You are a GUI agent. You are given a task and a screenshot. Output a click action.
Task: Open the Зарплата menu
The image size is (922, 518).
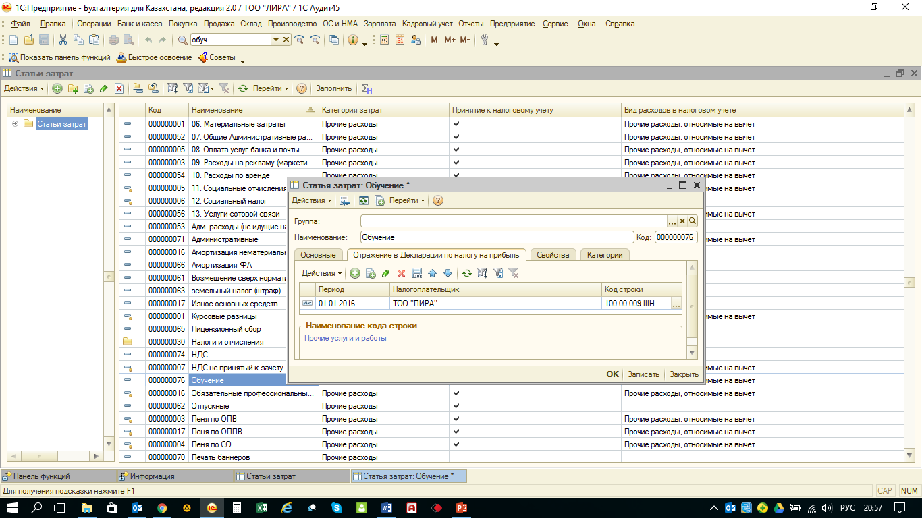[x=379, y=24]
